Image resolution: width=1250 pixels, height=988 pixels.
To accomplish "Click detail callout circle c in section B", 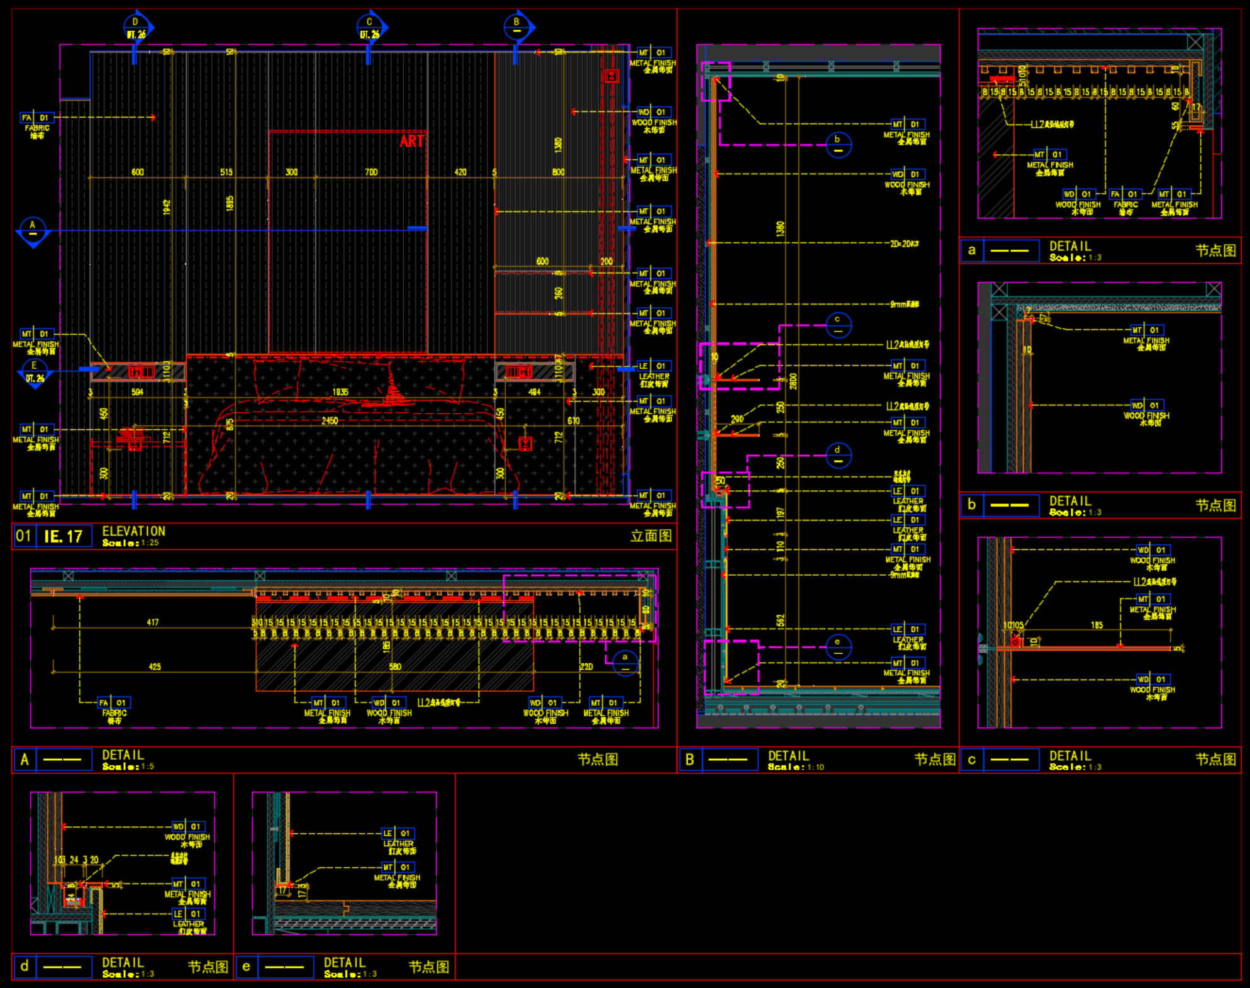I will [838, 325].
